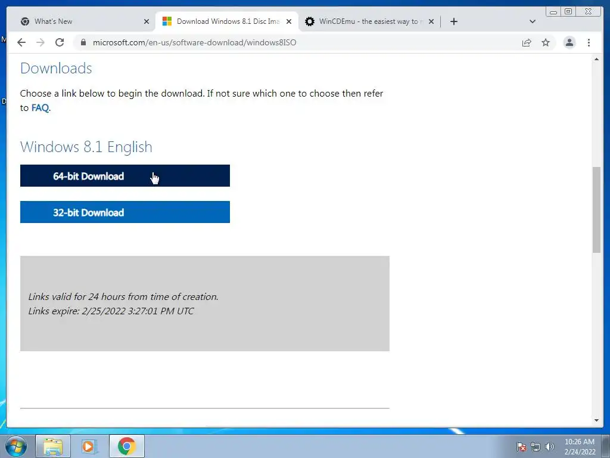
Task: Click the Show desktop strip on the taskbar
Action: [x=606, y=446]
